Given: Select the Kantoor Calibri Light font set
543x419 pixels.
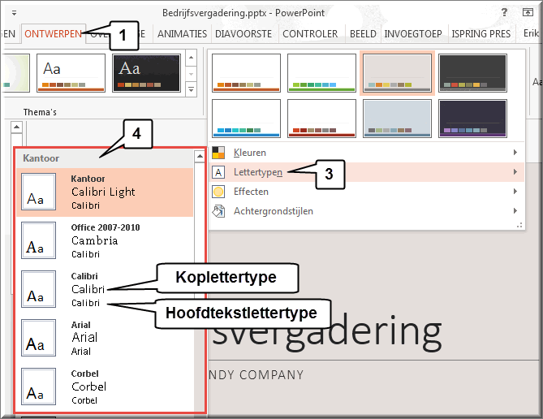Looking at the screenshot, I should tap(105, 192).
